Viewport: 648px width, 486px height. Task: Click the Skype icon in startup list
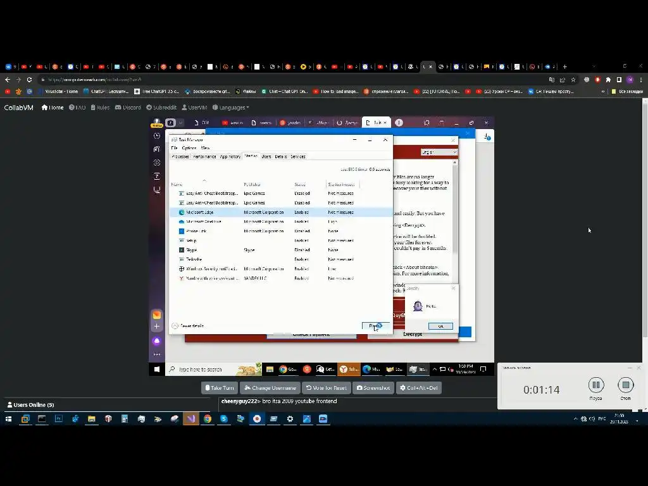(181, 250)
